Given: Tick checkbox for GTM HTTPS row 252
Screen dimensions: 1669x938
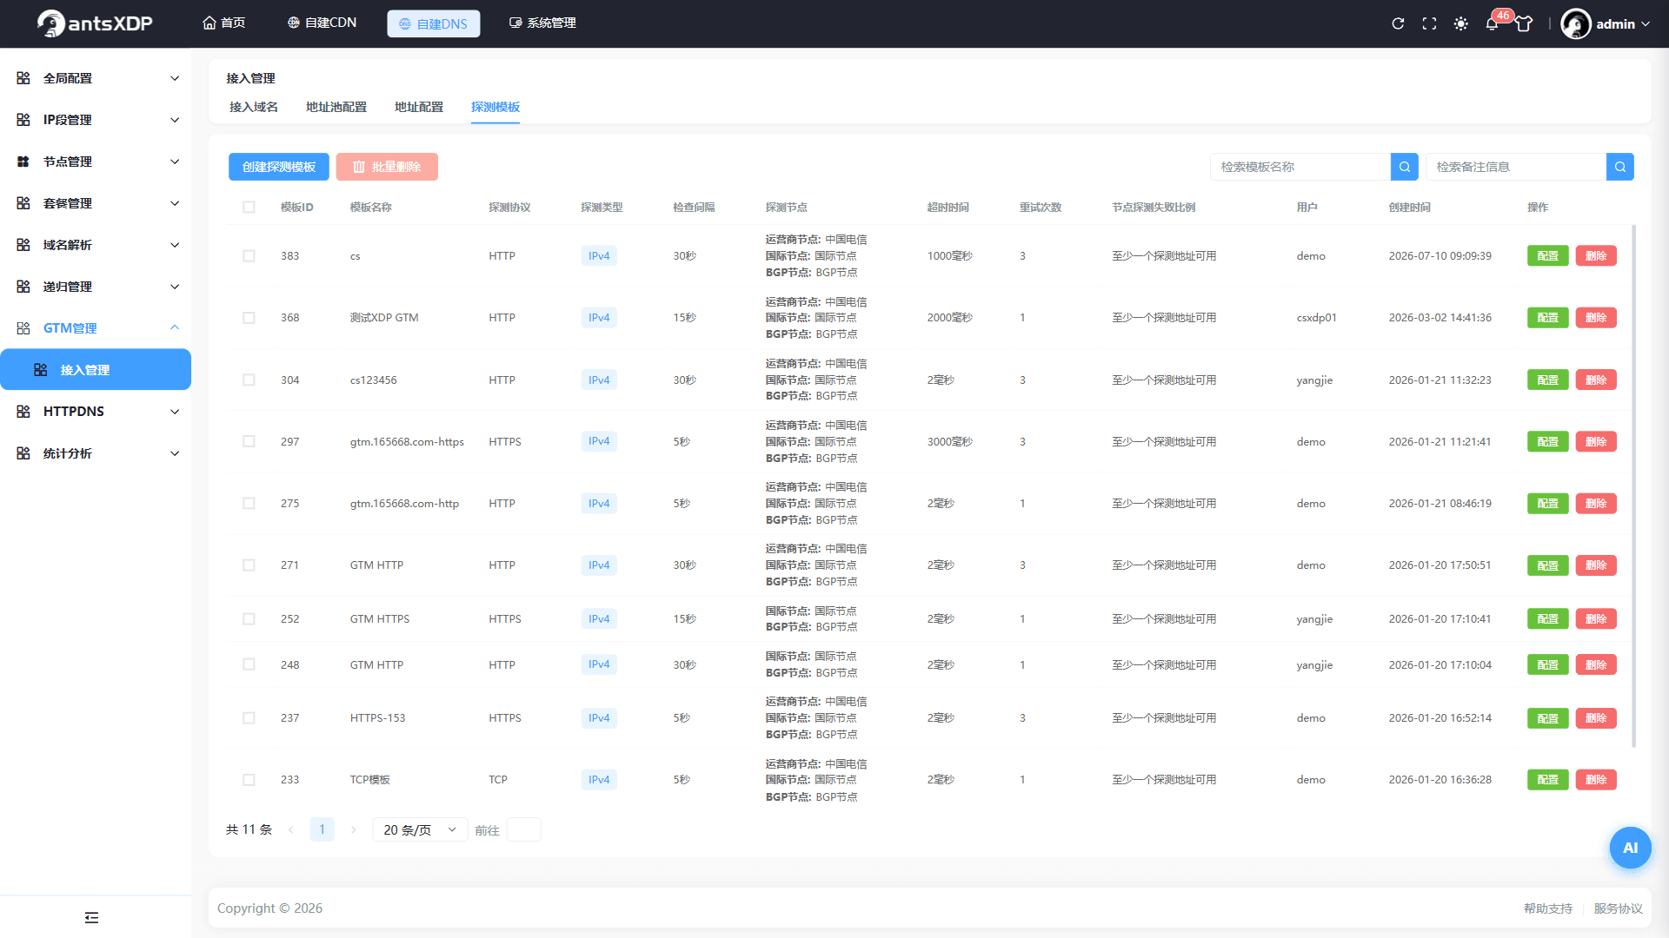Looking at the screenshot, I should (249, 619).
